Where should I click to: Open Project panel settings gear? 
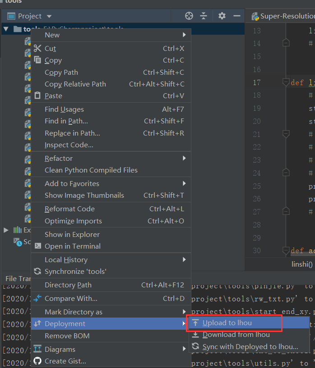click(x=222, y=16)
